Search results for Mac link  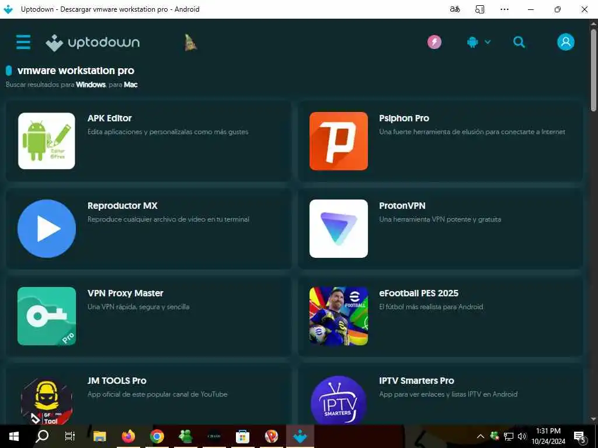click(130, 85)
